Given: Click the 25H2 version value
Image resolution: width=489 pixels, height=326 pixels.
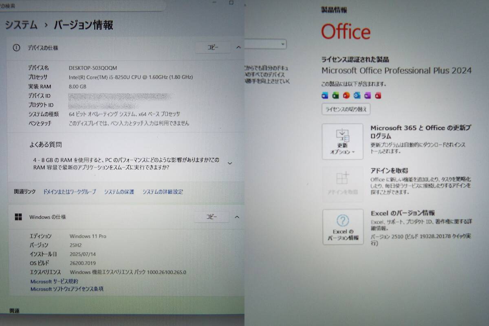Looking at the screenshot, I should point(76,245).
